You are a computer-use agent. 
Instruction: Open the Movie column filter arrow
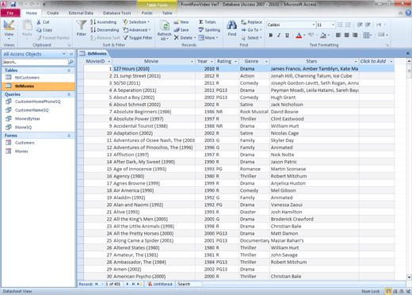coord(192,61)
